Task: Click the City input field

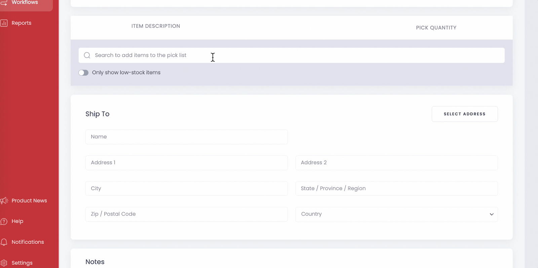Action: click(187, 188)
